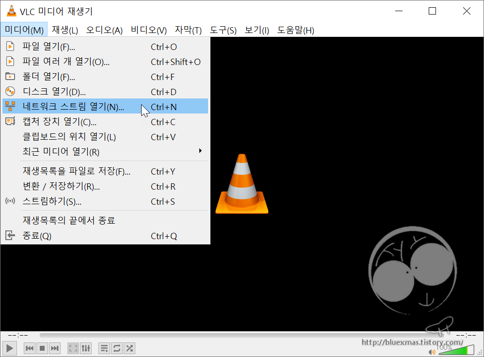This screenshot has height=357, width=484.
Task: Skip to next track button
Action: tap(55, 348)
